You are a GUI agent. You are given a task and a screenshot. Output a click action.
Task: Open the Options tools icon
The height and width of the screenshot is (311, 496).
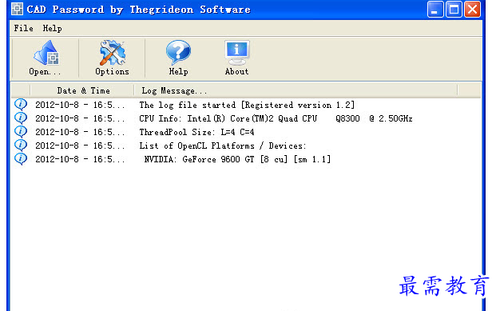pyautogui.click(x=113, y=53)
